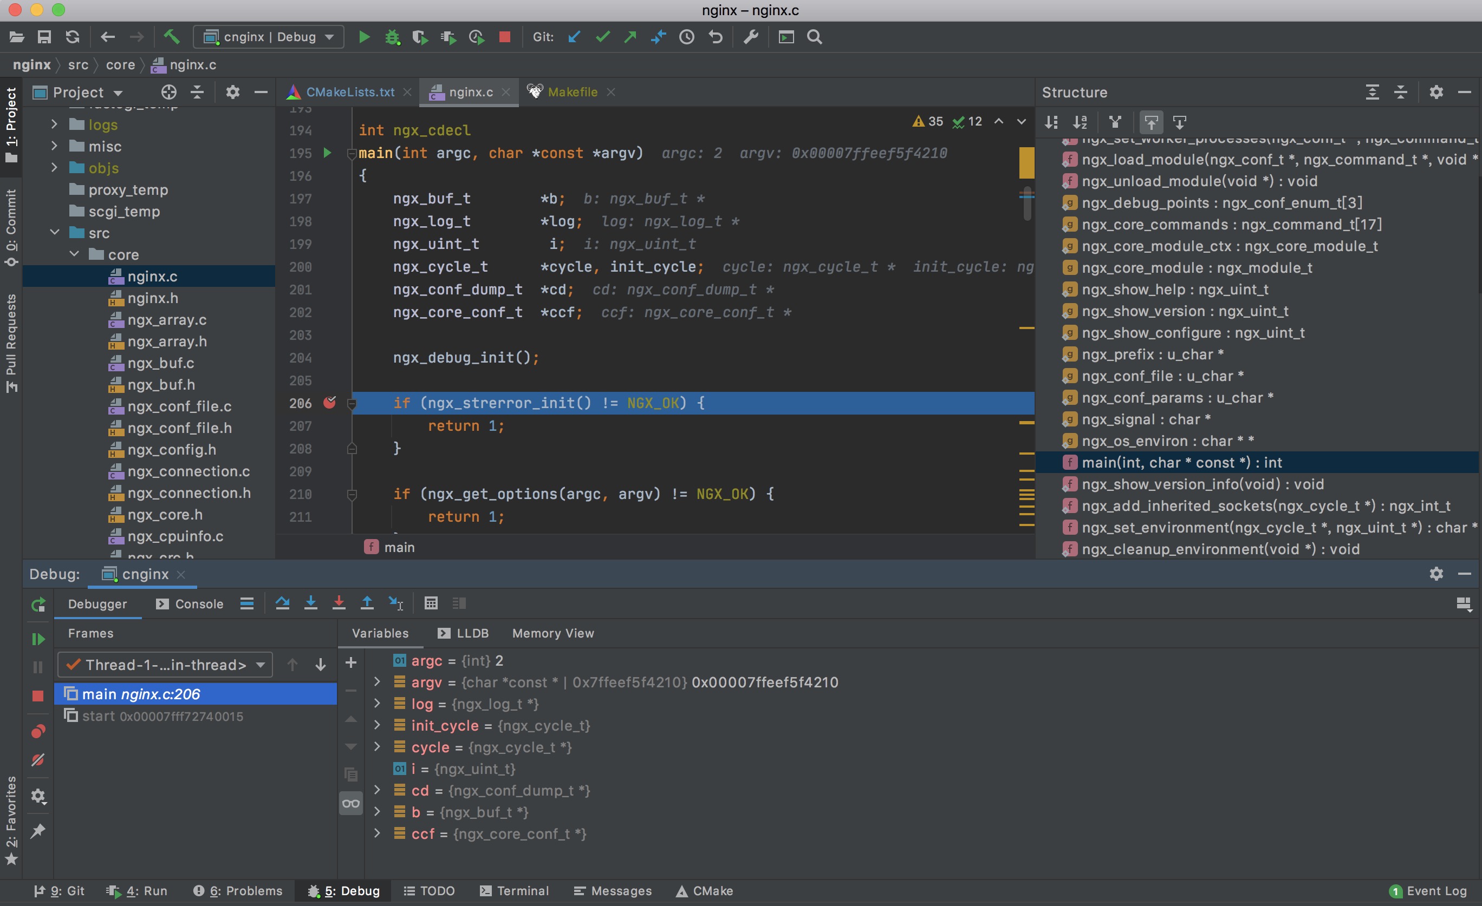View breakpoints with the red dots icon
1482x906 pixels.
tap(38, 731)
